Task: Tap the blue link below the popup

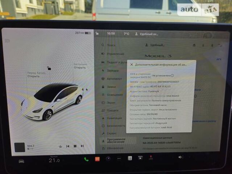Action: (x=204, y=121)
